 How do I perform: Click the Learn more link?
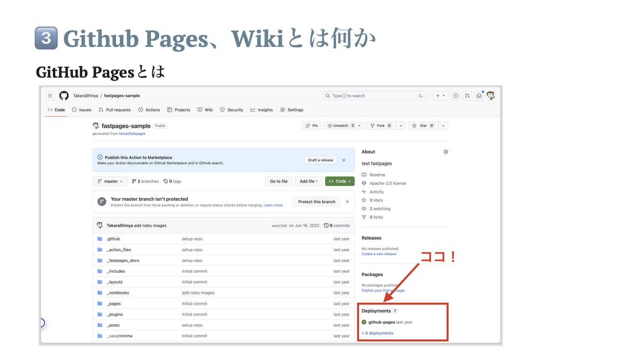tap(273, 205)
